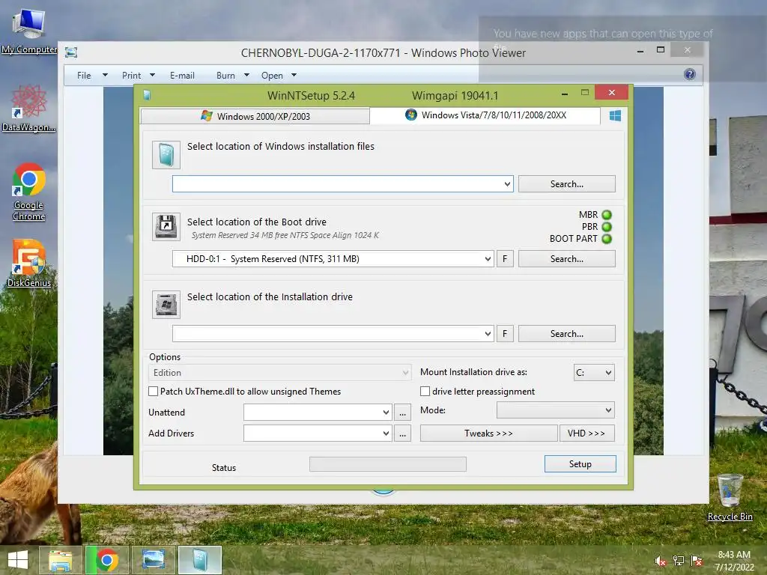Click Search for Boot drive
767x575 pixels.
pos(566,258)
